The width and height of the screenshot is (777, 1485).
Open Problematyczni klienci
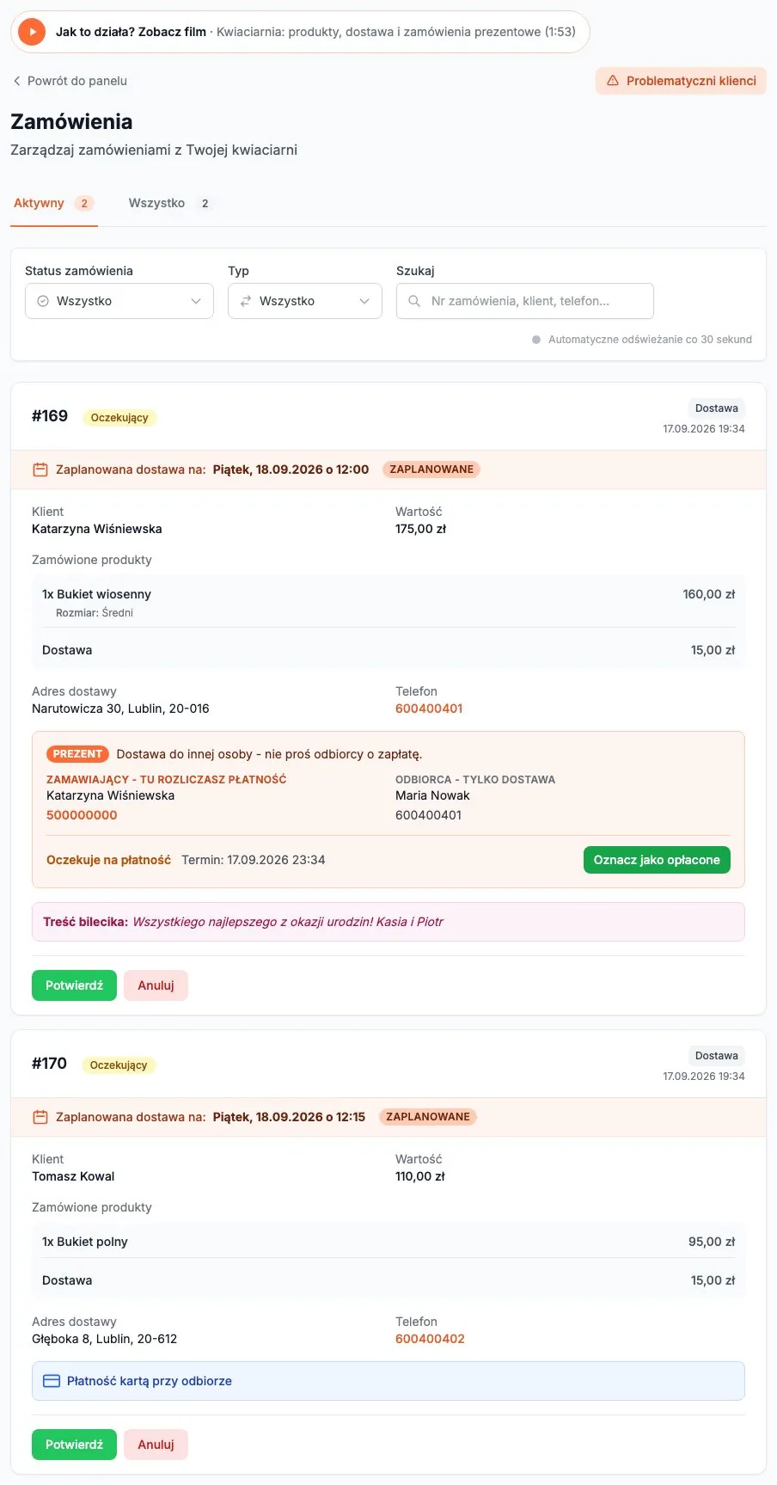point(681,81)
